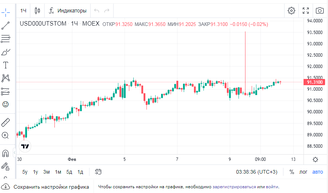The width and height of the screenshot is (328, 193).
Task: Click the зарегистрироваться link
Action: click(x=234, y=187)
